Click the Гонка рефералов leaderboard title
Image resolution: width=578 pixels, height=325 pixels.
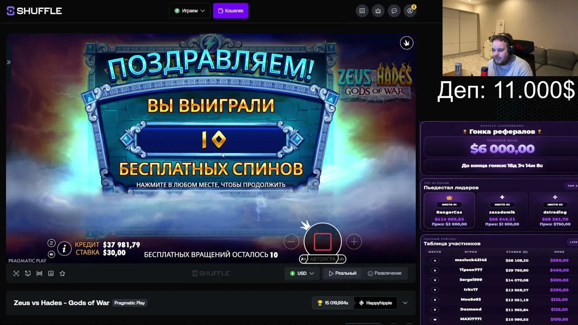click(502, 132)
